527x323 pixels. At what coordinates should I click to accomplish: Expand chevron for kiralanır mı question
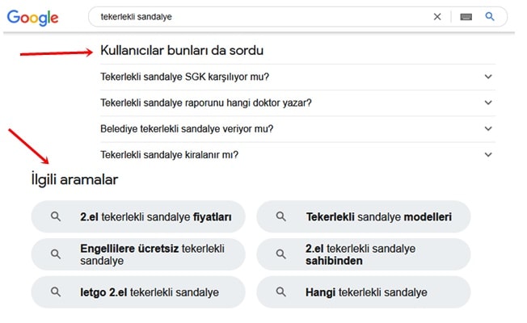(488, 155)
